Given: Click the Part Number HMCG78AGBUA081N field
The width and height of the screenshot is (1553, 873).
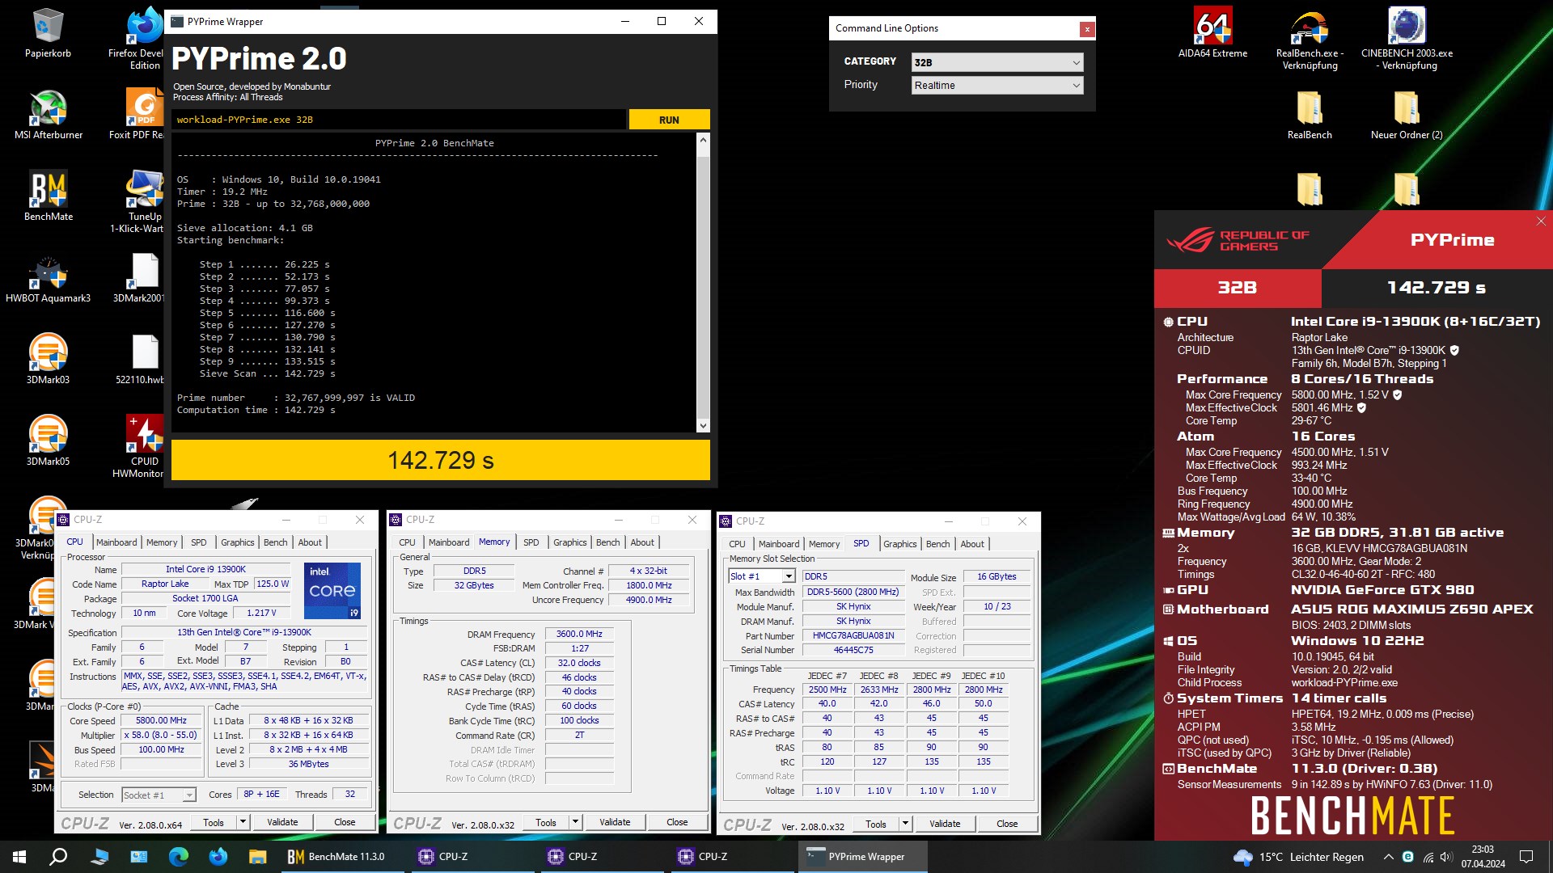Looking at the screenshot, I should (853, 635).
